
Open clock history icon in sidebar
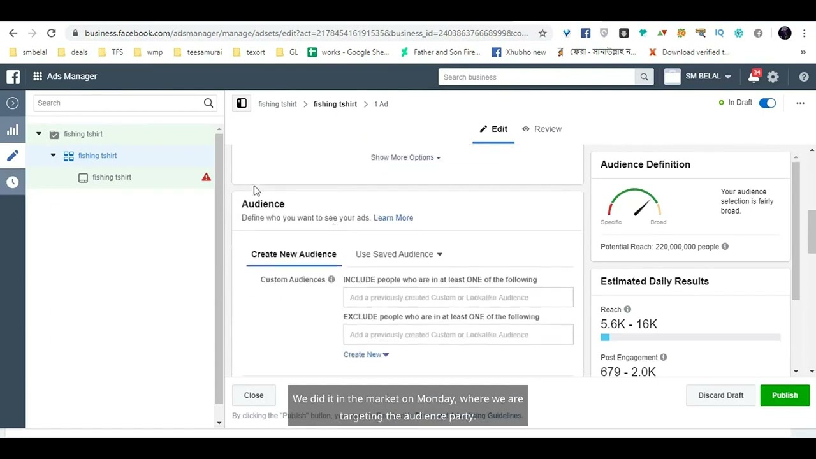coord(13,182)
